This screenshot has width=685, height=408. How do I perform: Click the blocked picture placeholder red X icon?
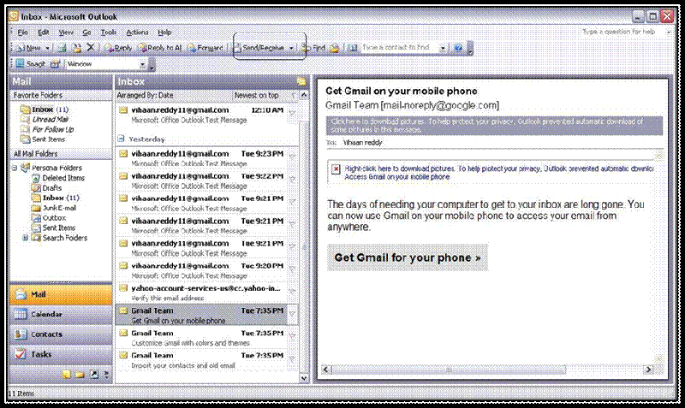pyautogui.click(x=336, y=169)
